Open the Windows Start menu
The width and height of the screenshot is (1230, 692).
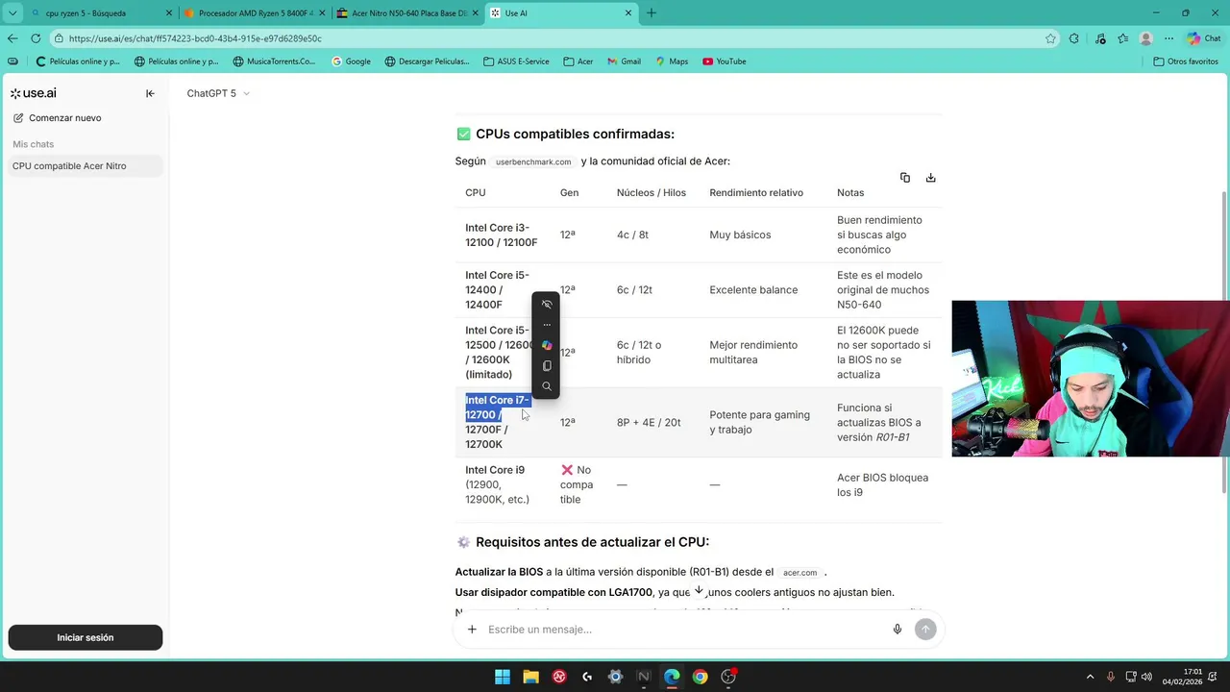coord(503,677)
